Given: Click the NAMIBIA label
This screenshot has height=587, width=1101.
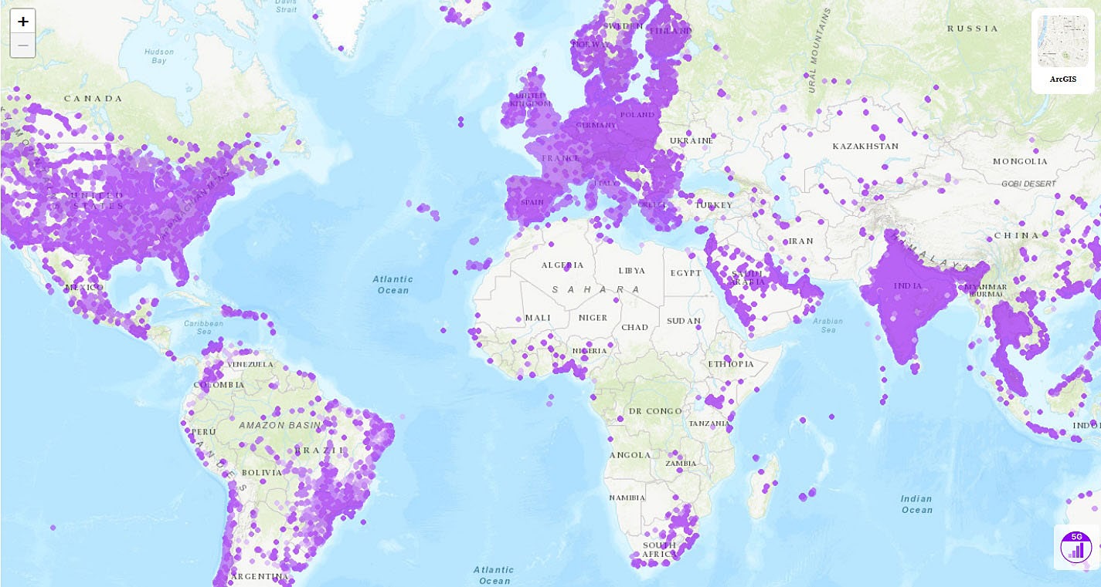Looking at the screenshot, I should pos(627,498).
